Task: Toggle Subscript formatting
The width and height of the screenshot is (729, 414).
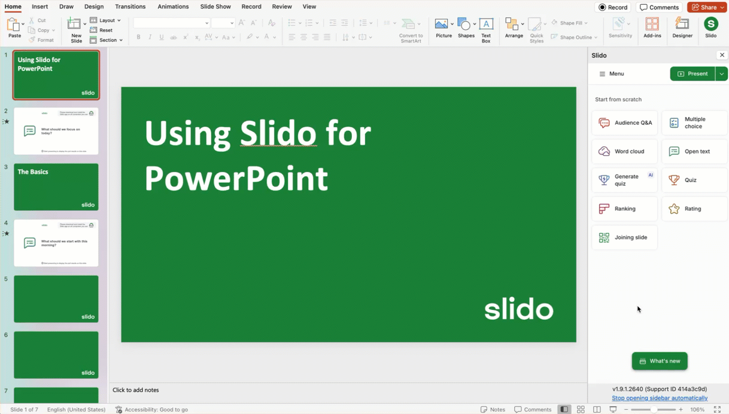Action: 197,37
